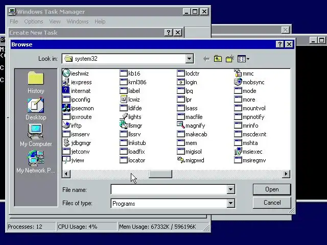
Task: Select the mountvol file
Action: click(x=250, y=108)
